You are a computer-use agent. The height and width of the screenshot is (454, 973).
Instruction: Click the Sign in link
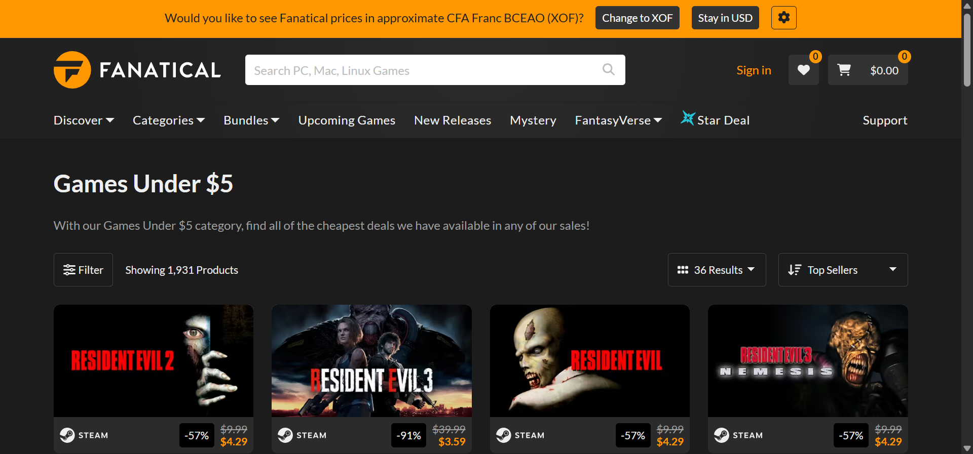point(754,70)
